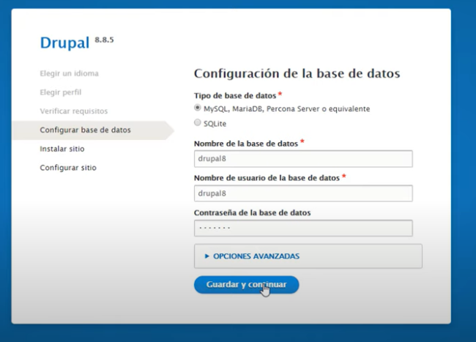Click the Drupal logo title
Viewport: 476px width, 342px height.
click(x=64, y=42)
